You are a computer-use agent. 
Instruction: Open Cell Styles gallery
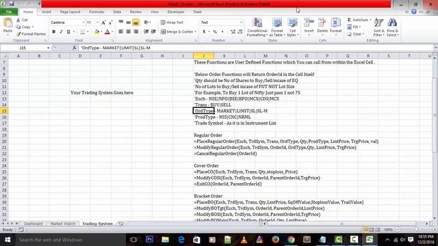(292, 27)
